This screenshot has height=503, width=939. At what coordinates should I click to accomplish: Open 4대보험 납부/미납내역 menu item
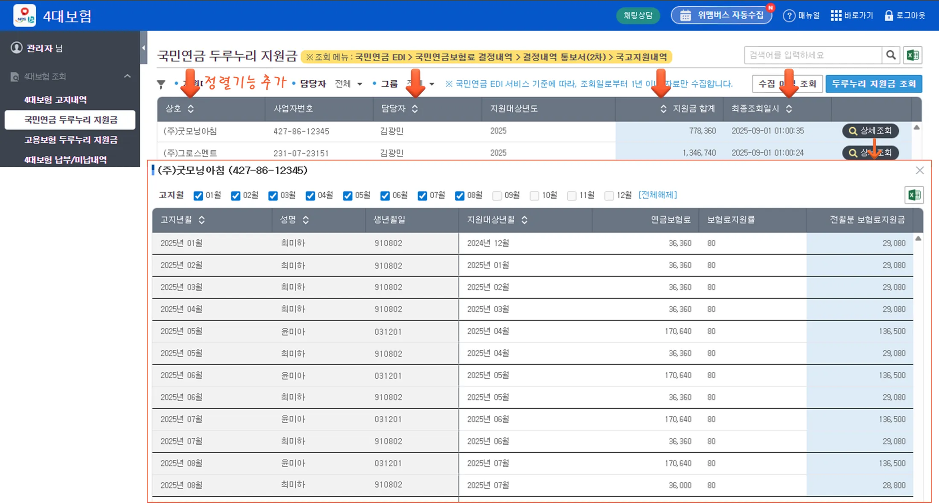66,160
